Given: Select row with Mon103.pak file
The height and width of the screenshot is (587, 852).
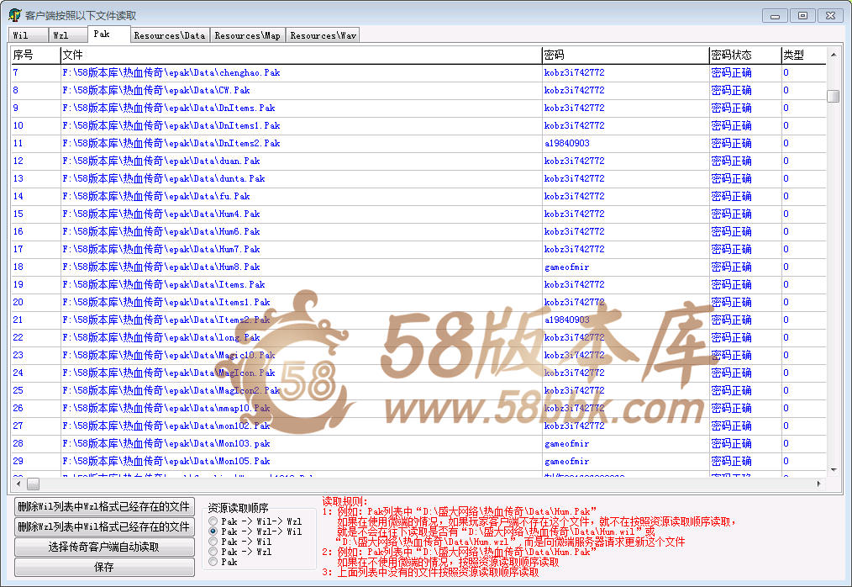Looking at the screenshot, I should point(418,443).
